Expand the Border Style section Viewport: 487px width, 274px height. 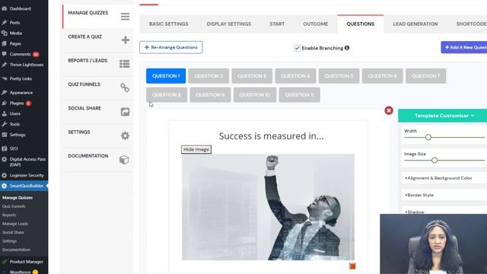point(419,195)
